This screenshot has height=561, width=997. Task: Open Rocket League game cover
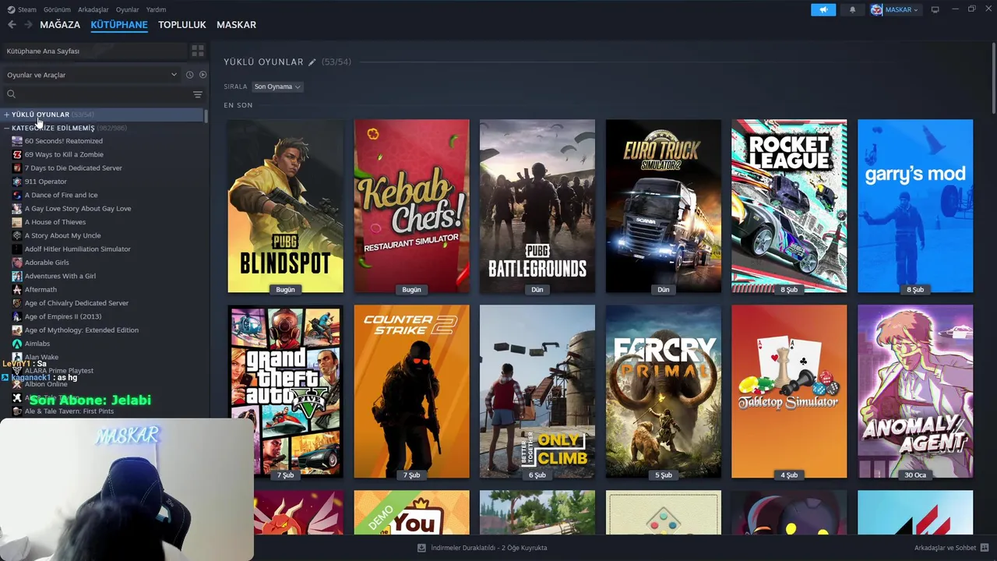(789, 206)
